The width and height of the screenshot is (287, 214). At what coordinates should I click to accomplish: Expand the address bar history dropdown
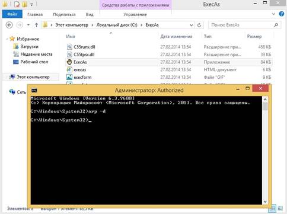click(x=191, y=25)
